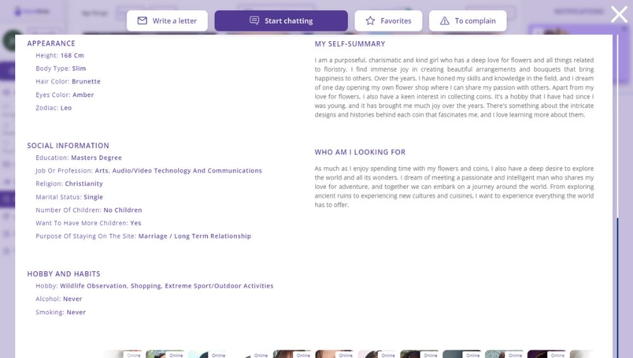This screenshot has width=633, height=358.
Task: Click the Want To Have More Children value Yes
Action: click(x=135, y=223)
